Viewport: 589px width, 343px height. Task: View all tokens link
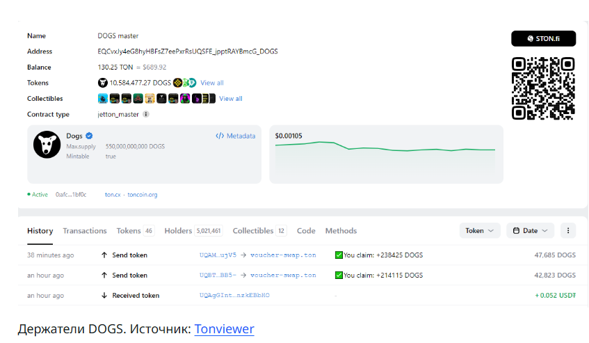pyautogui.click(x=212, y=83)
